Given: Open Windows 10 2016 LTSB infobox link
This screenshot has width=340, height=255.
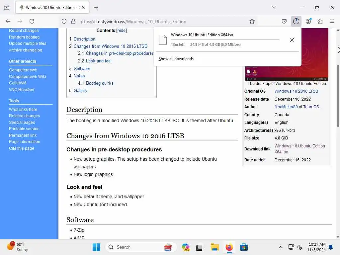Looking at the screenshot, I should 296,91.
